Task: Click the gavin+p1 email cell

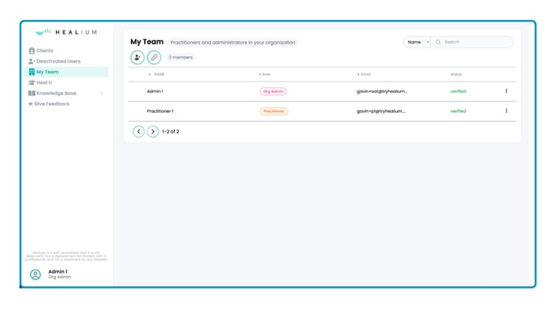Action: coord(381,111)
